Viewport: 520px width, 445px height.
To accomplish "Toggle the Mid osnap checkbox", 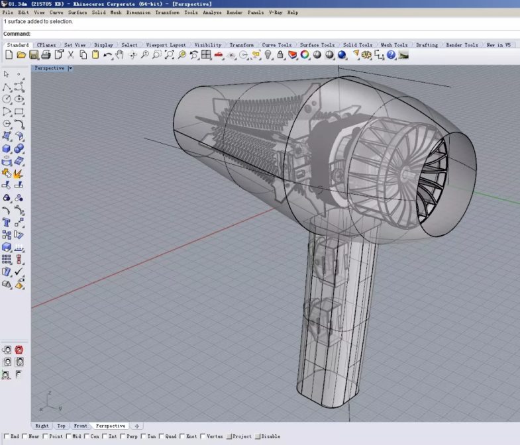I will click(x=70, y=436).
